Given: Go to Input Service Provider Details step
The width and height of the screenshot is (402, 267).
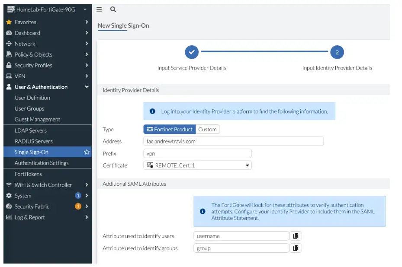Looking at the screenshot, I should click(192, 52).
